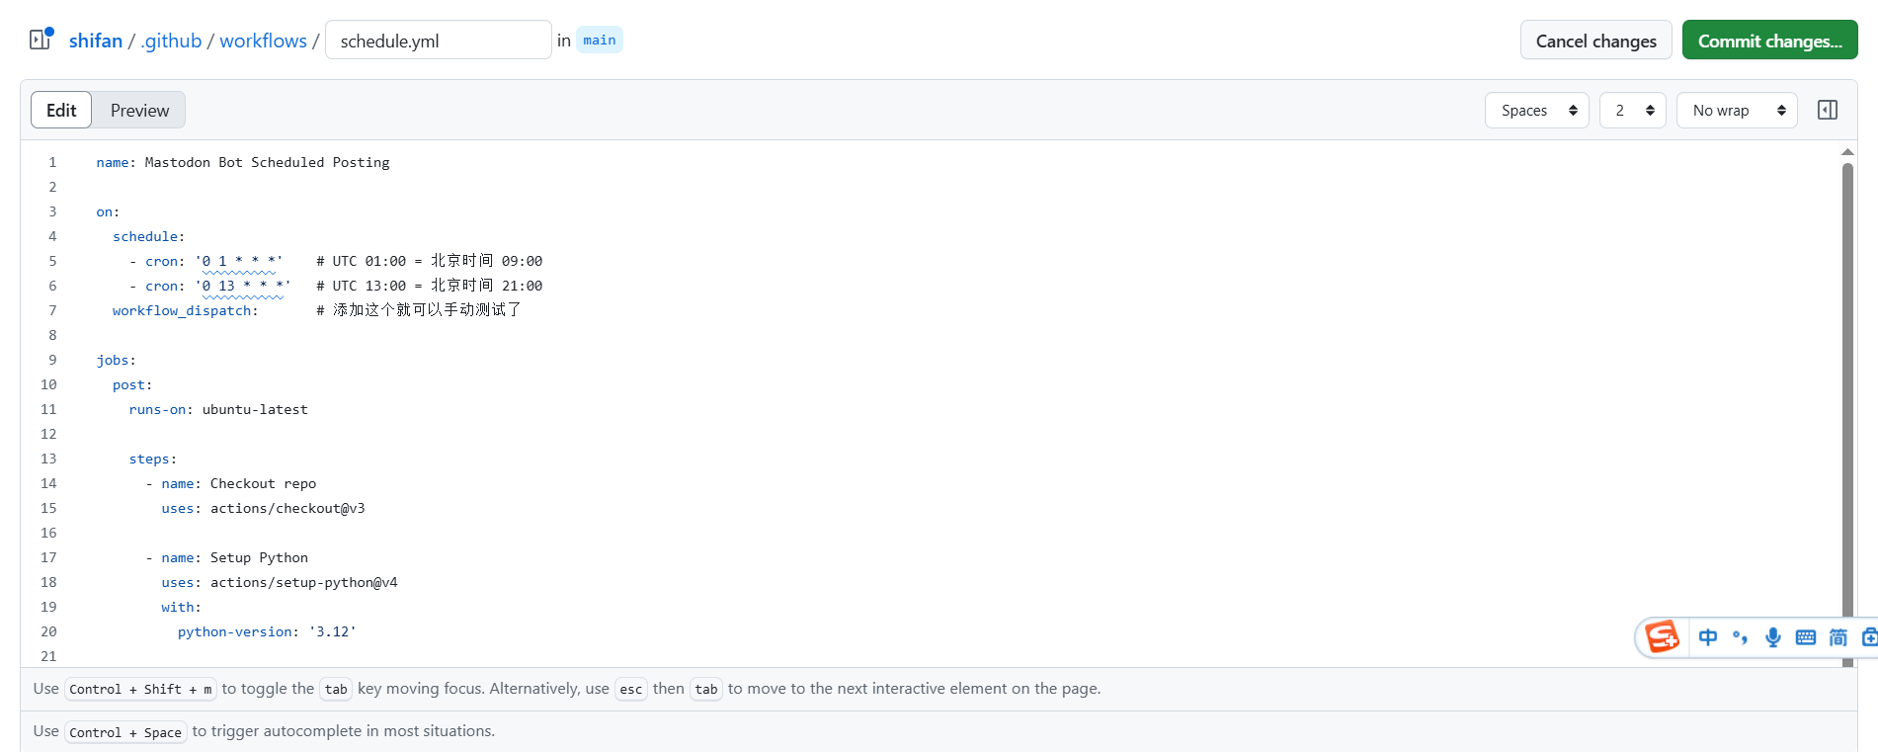Toggle the Chinese punctuation mode icon
Screen dimensions: 1878x752
(1741, 637)
